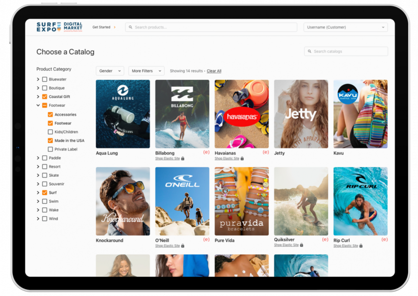Collapse the Footwear category tree

click(38, 105)
